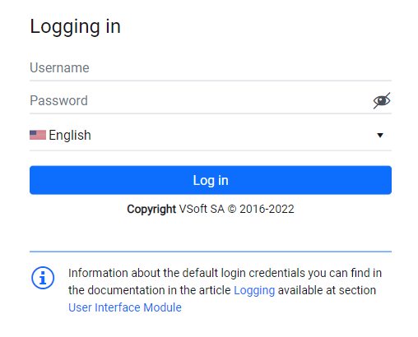Click the blue information circle icon
Image resolution: width=418 pixels, height=337 pixels.
(43, 278)
